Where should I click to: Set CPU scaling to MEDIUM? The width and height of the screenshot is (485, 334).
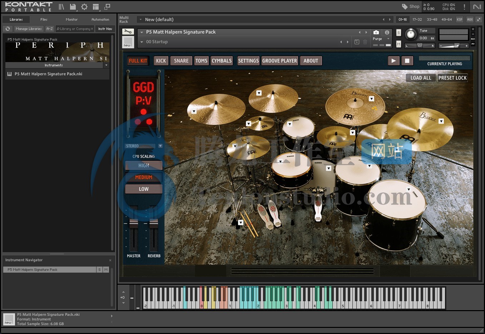point(144,177)
